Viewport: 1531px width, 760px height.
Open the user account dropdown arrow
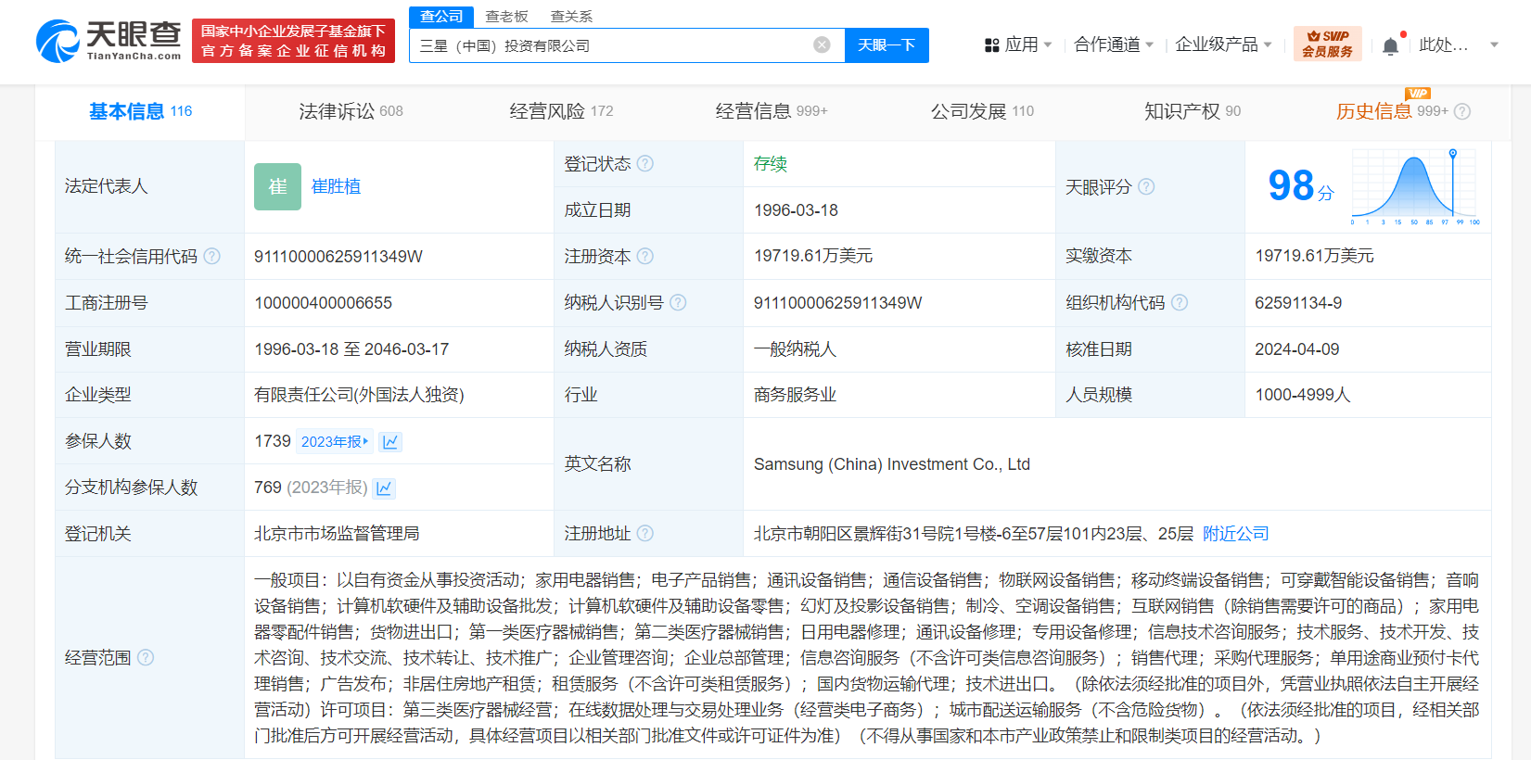[x=1494, y=45]
